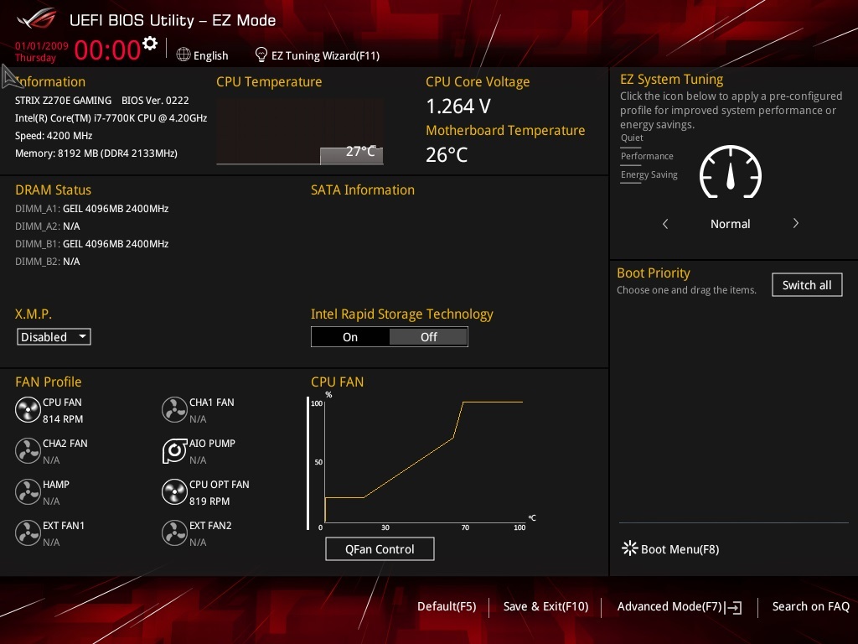Click the EZ System Tuning gauge icon

point(730,172)
